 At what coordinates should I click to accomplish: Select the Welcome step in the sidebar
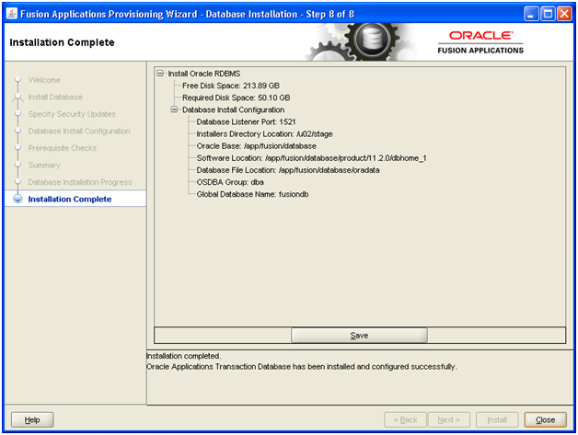point(44,80)
